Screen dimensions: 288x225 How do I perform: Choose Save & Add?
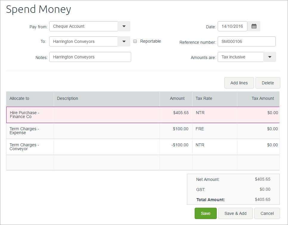point(235,213)
